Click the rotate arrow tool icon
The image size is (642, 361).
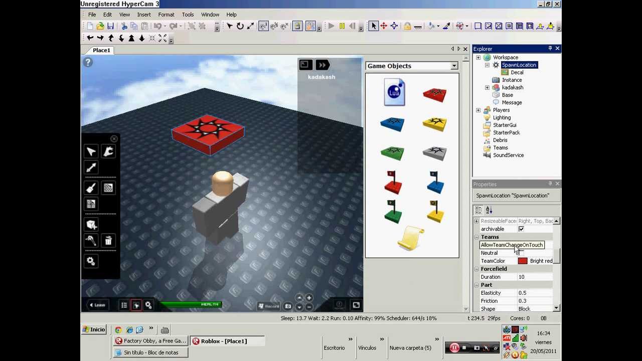coord(240,26)
